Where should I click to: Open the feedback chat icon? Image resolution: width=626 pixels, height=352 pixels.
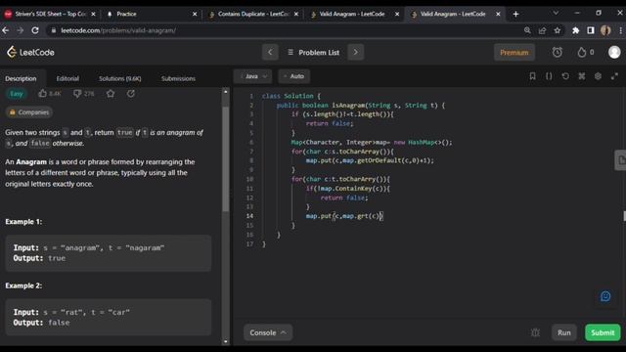[x=605, y=296]
